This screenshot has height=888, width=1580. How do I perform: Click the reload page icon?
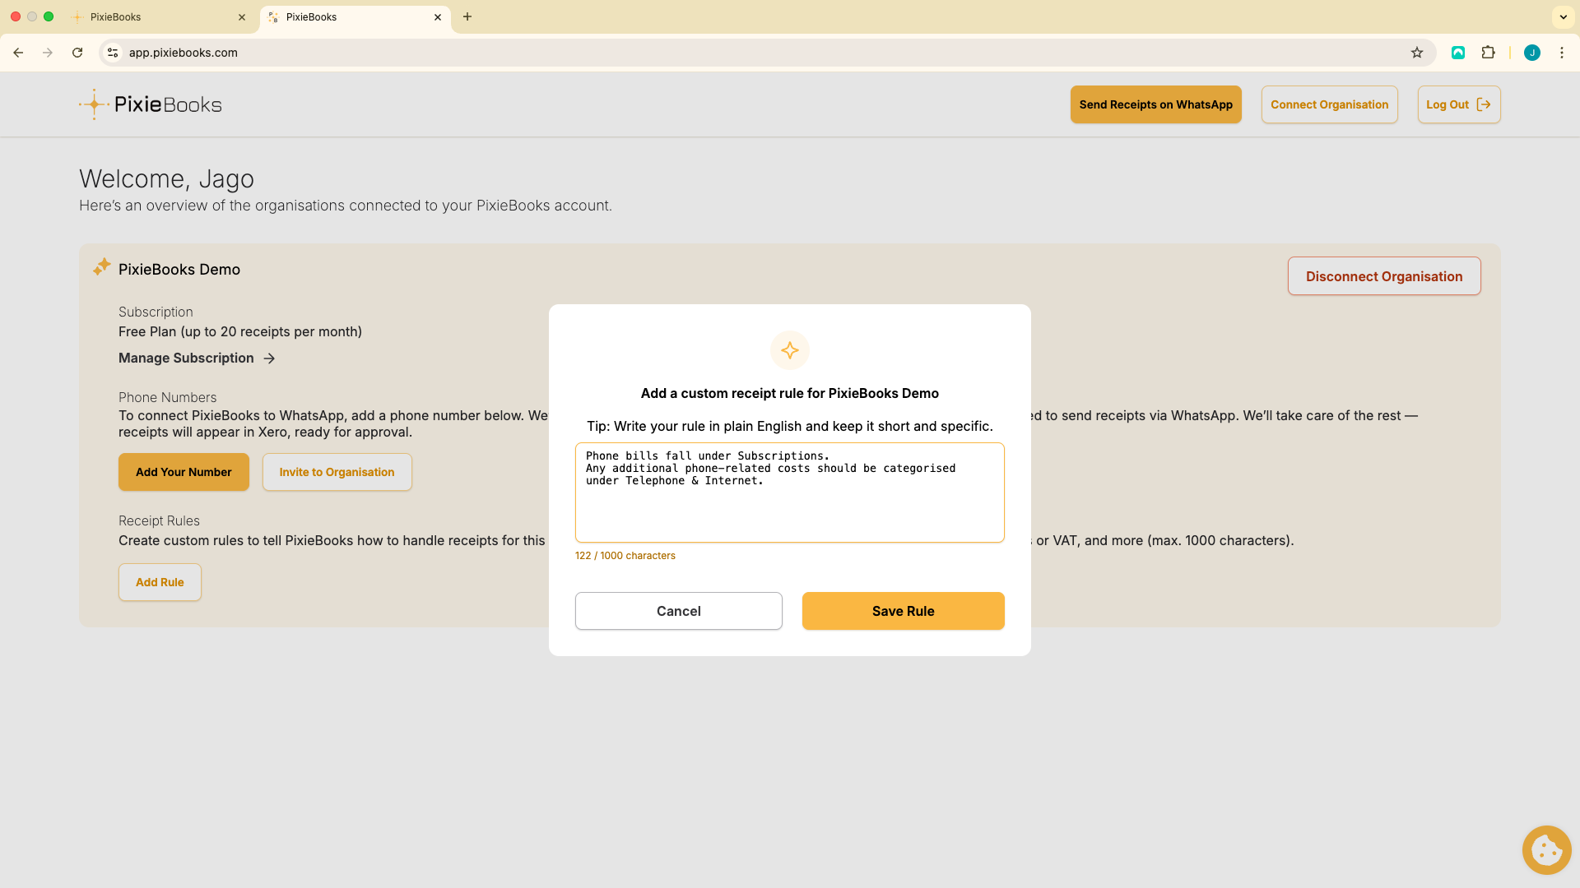pyautogui.click(x=77, y=53)
